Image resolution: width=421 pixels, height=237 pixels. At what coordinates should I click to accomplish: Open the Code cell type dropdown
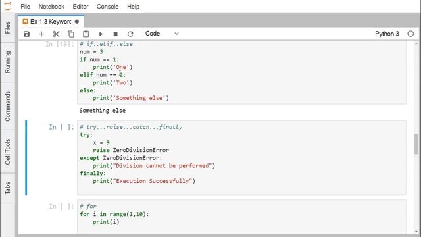coord(162,34)
